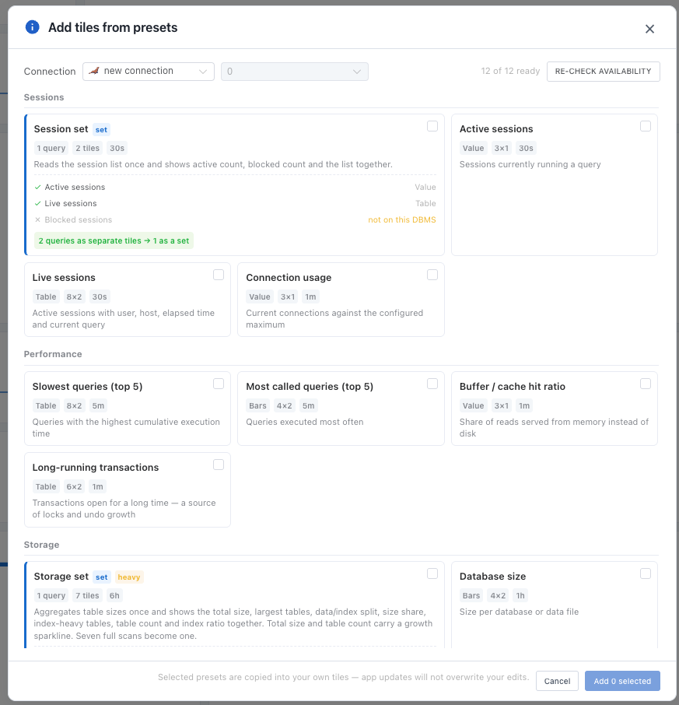Click "2 queries as separate tiles → 1 as a set"
Image resolution: width=679 pixels, height=705 pixels.
(x=114, y=241)
